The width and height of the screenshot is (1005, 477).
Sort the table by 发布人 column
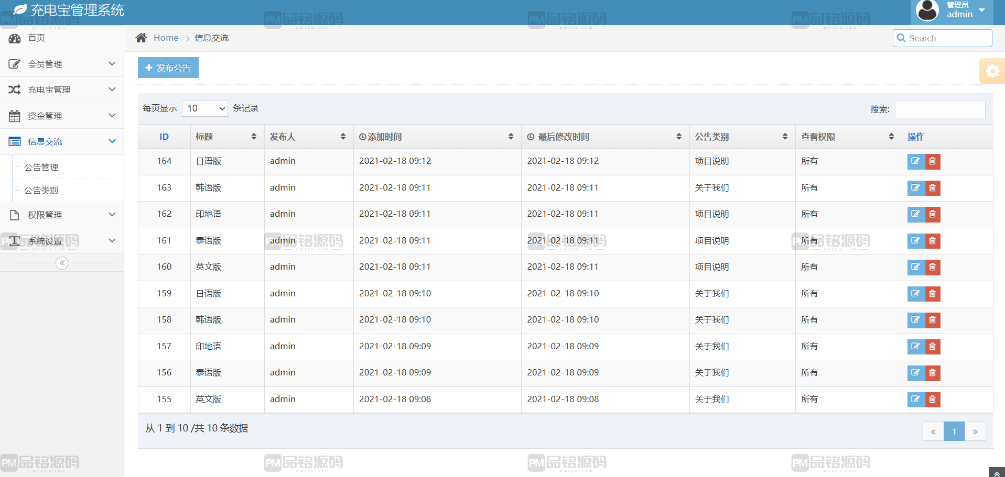(x=309, y=137)
